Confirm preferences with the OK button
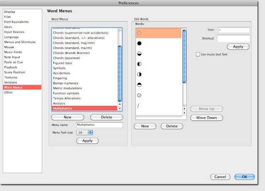This screenshot has height=191, width=265. point(244,177)
